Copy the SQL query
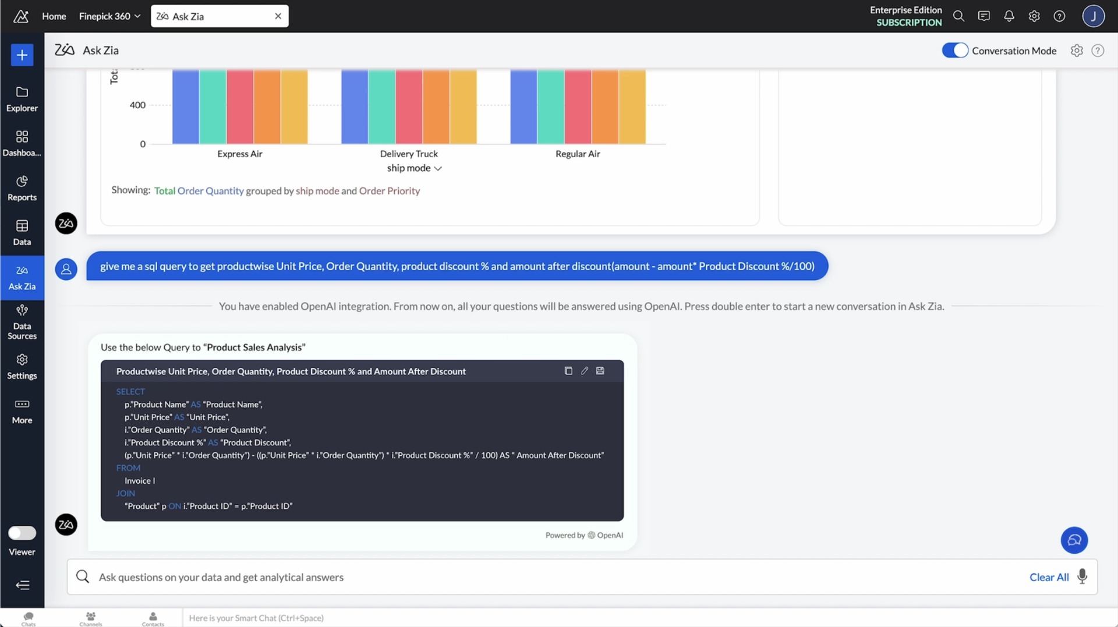The height and width of the screenshot is (627, 1118). coord(568,371)
